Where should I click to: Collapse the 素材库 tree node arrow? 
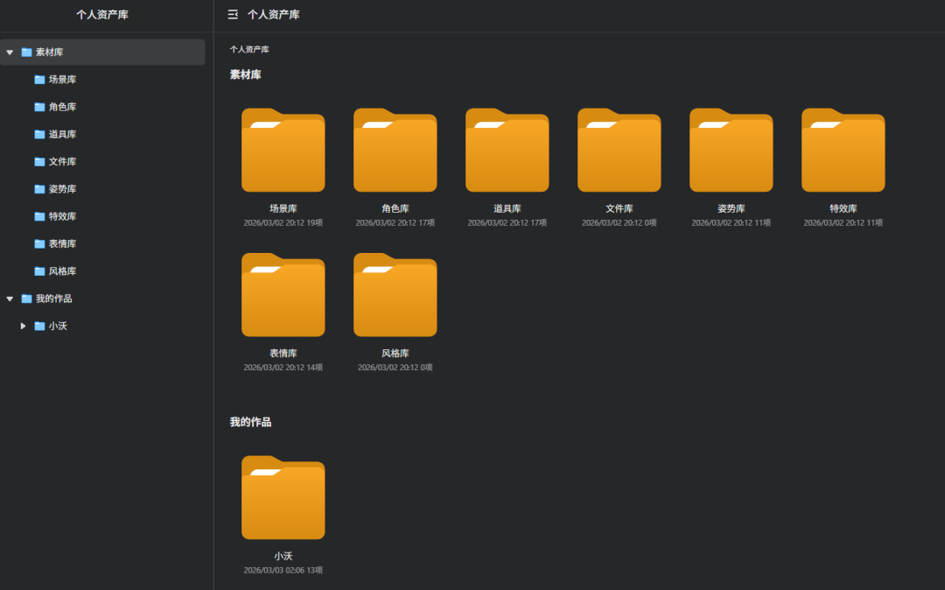[x=10, y=53]
